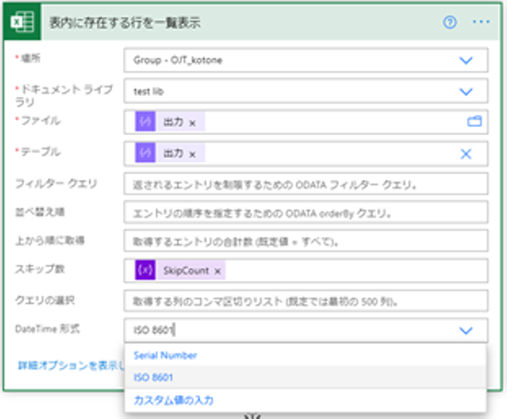Image resolution: width=507 pixels, height=419 pixels.
Task: Click the Select Query input field
Action: (306, 301)
